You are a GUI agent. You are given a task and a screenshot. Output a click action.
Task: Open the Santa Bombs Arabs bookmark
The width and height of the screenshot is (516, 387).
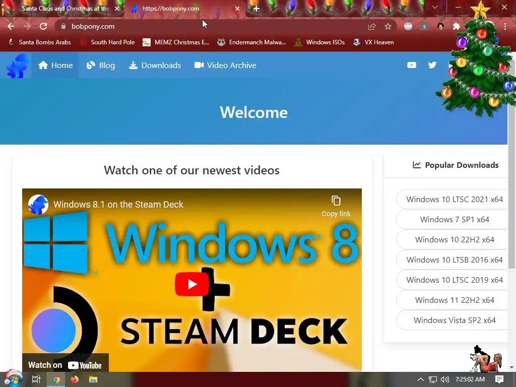39,42
